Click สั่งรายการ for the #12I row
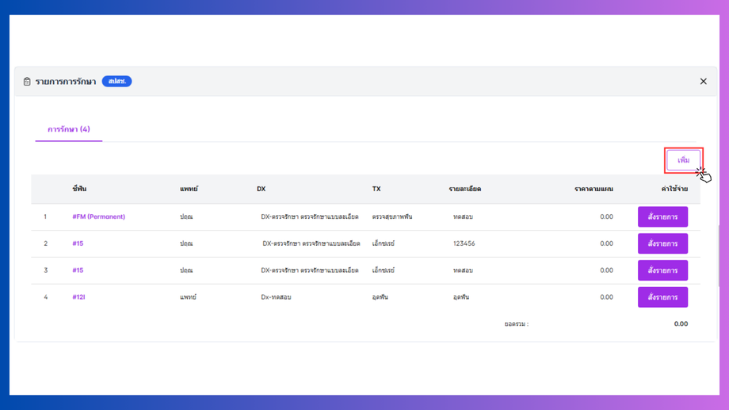This screenshot has width=729, height=410. (x=662, y=297)
